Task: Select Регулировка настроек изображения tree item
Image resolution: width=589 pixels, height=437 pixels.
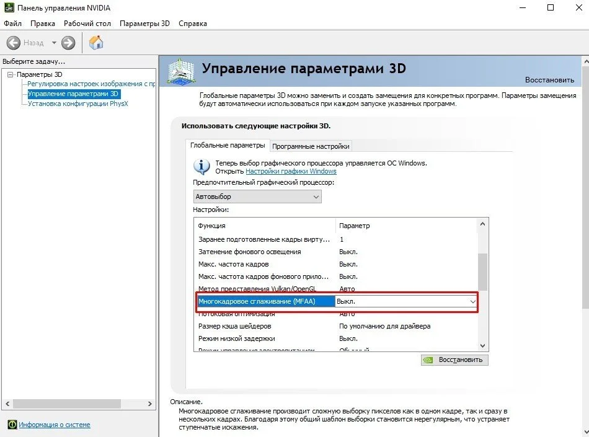Action: click(91, 84)
